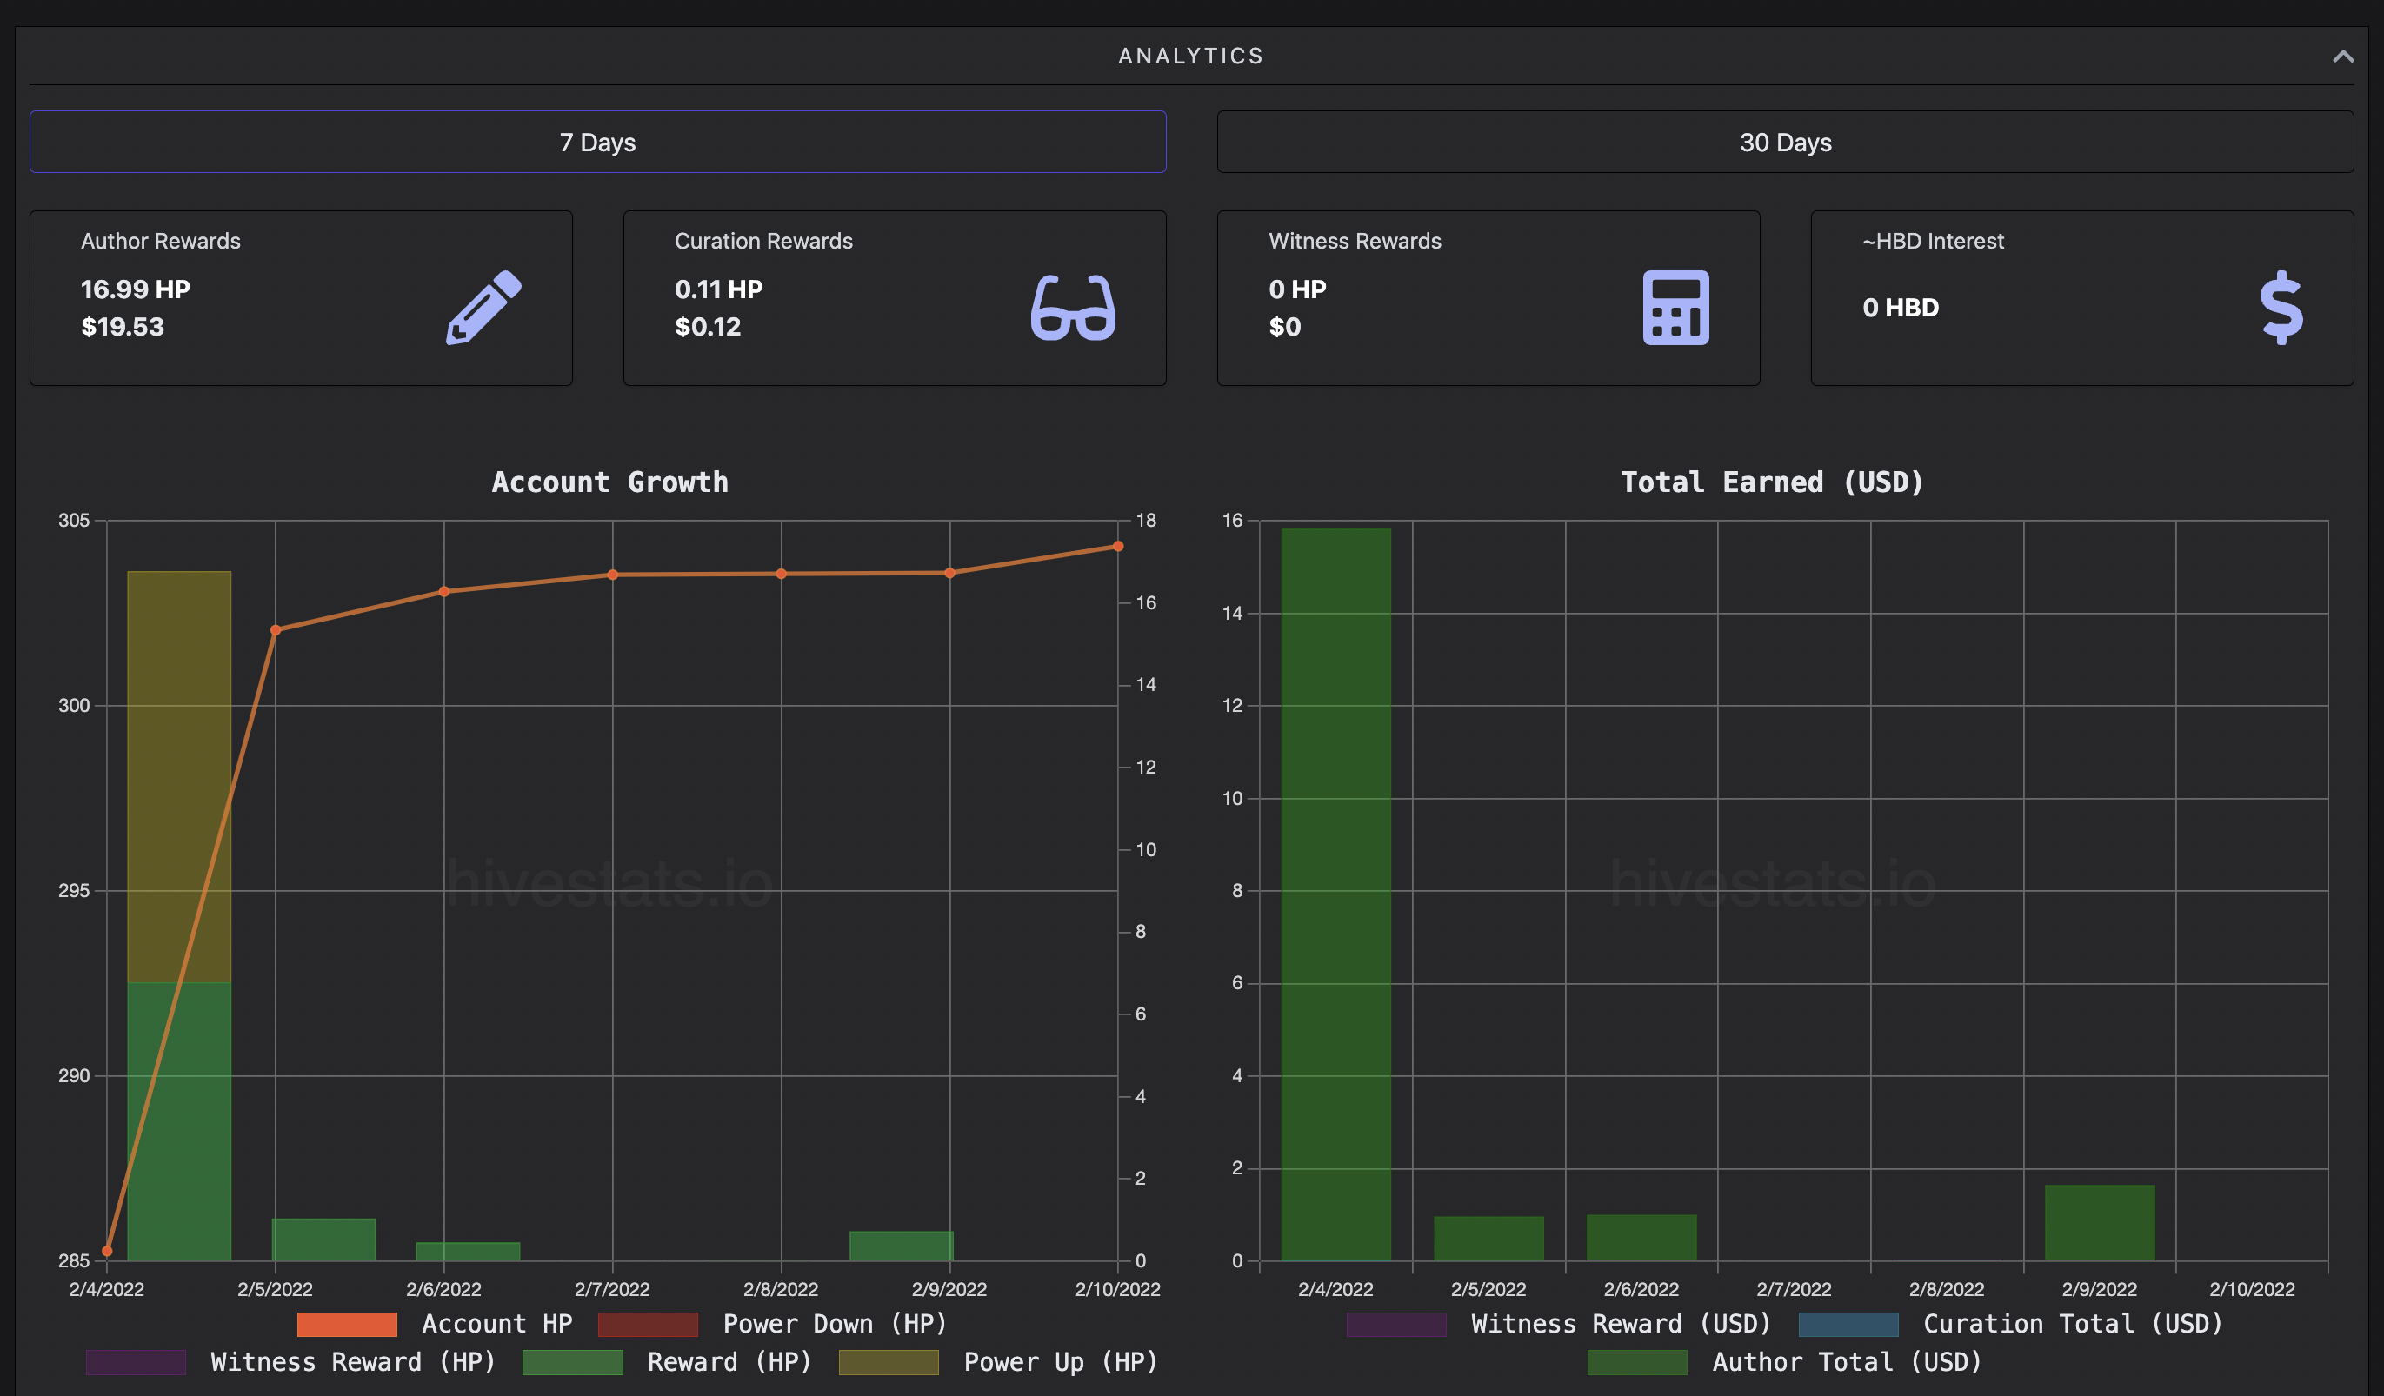This screenshot has height=1396, width=2384.
Task: Toggle Witness Reward (USD) legend swatch
Action: pos(1396,1323)
